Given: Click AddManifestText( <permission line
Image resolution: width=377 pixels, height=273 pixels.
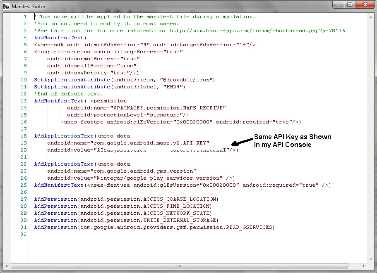Looking at the screenshot, I should (x=80, y=101).
